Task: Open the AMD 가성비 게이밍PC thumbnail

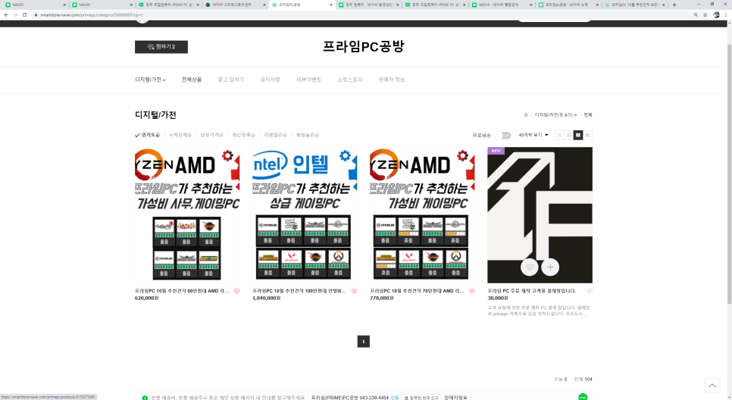Action: coord(422,215)
